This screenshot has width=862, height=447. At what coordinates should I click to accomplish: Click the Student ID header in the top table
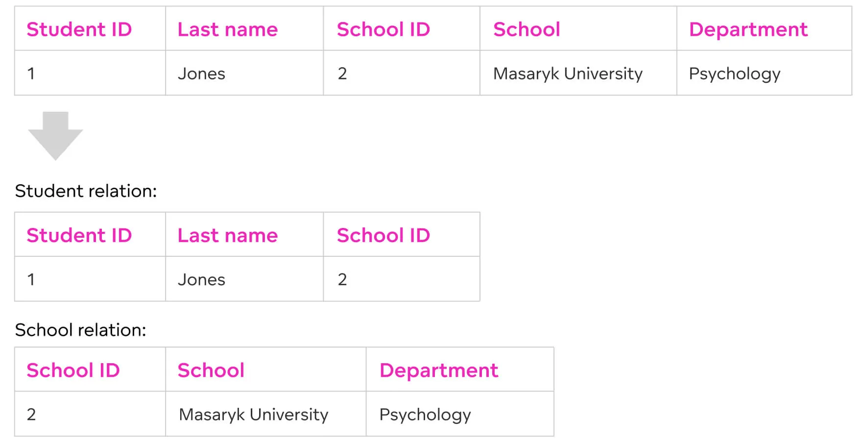point(79,29)
